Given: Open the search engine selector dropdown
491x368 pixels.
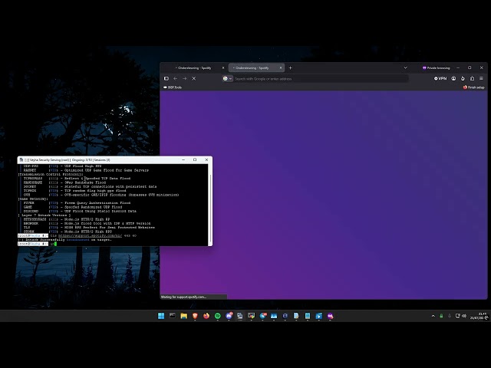Looking at the screenshot, I should pos(227,78).
